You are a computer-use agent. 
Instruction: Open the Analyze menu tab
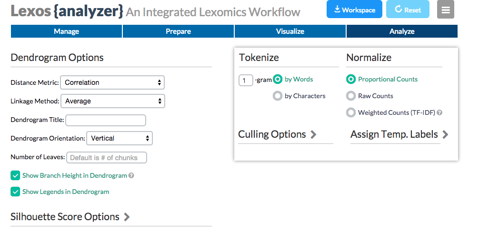[x=402, y=31]
